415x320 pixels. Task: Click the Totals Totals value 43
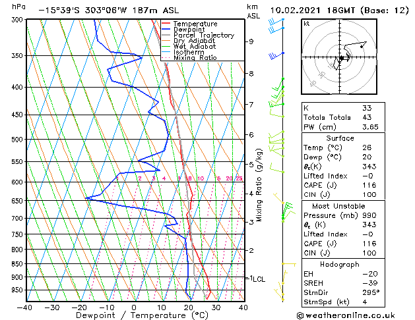click(367, 117)
